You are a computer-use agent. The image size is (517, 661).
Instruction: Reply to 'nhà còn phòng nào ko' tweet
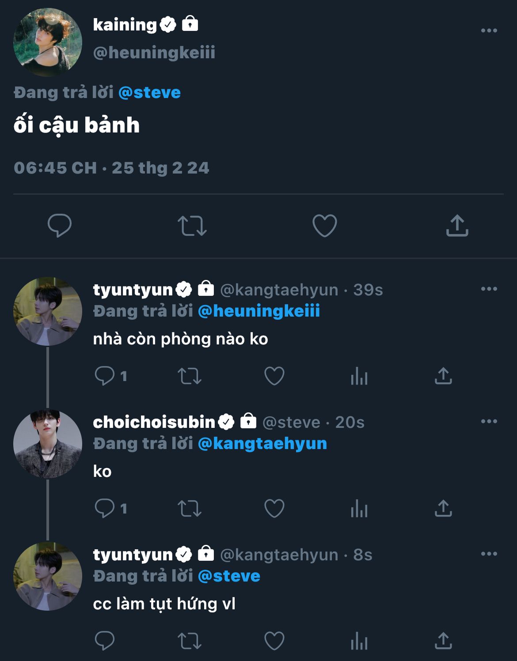[105, 376]
